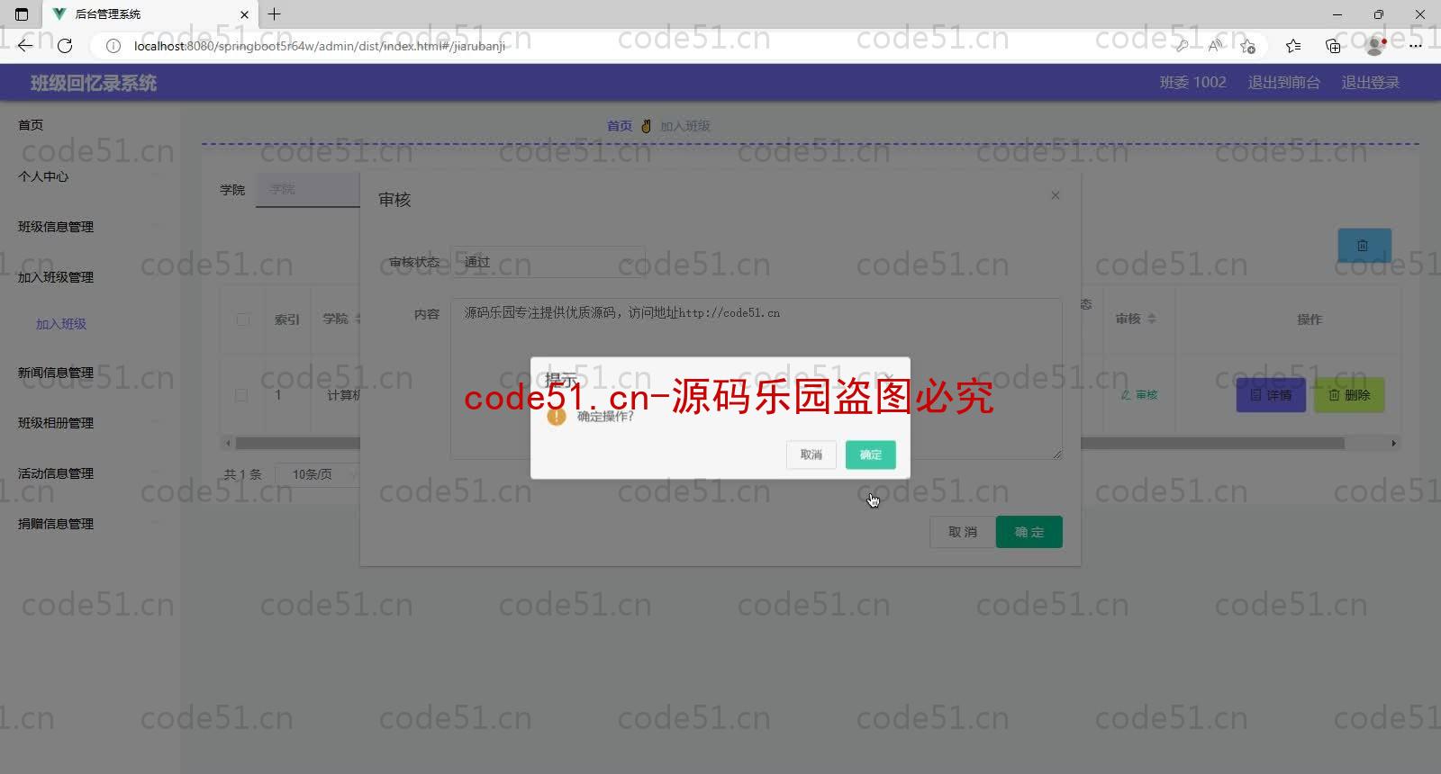Click 取消 button in the 审核 dialog

(962, 532)
